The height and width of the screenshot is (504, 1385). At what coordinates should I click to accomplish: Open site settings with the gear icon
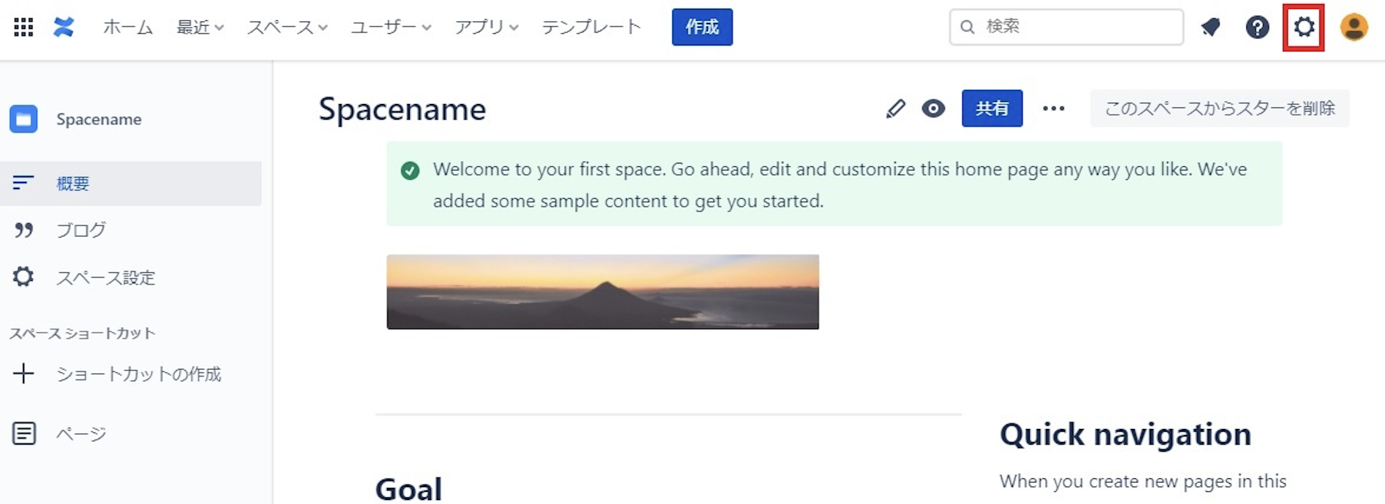tap(1304, 27)
